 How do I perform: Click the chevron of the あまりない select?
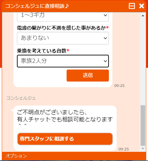(x=105, y=38)
